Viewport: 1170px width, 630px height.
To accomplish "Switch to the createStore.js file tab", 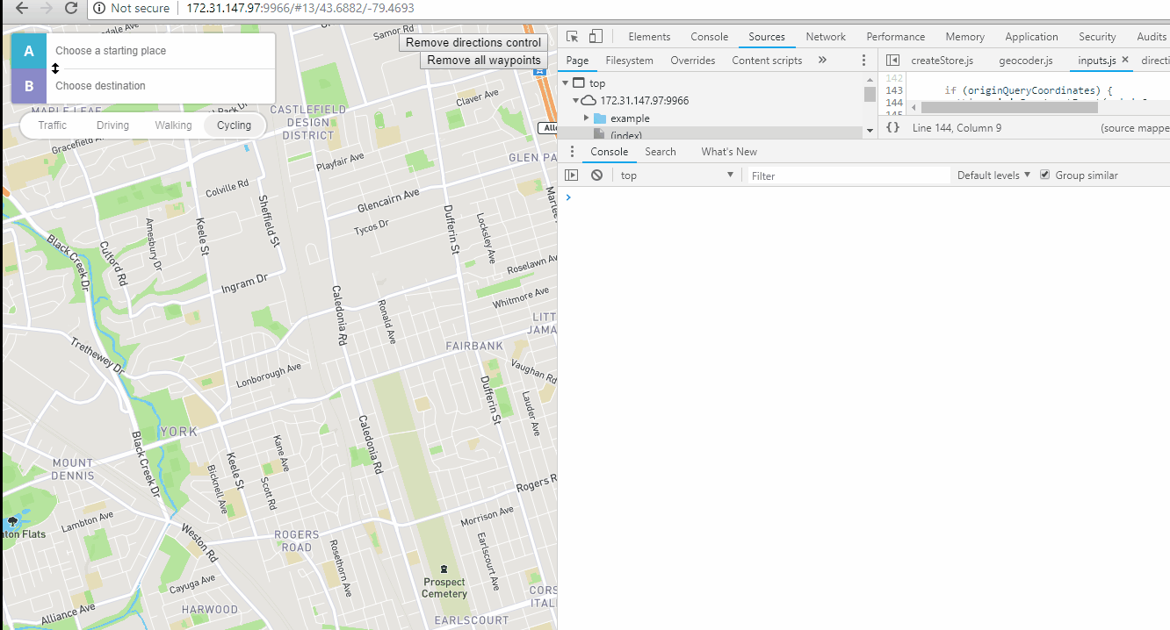I will click(x=942, y=61).
